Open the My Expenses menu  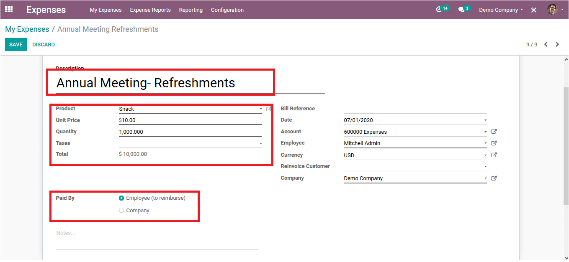[x=106, y=10]
